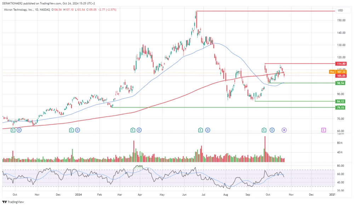
Task: Click the magenta E future earnings marker near December
Action: pos(323,130)
